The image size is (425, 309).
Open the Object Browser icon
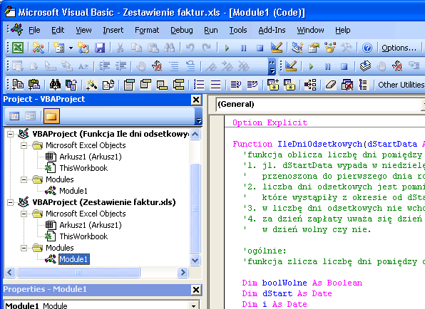pos(330,48)
